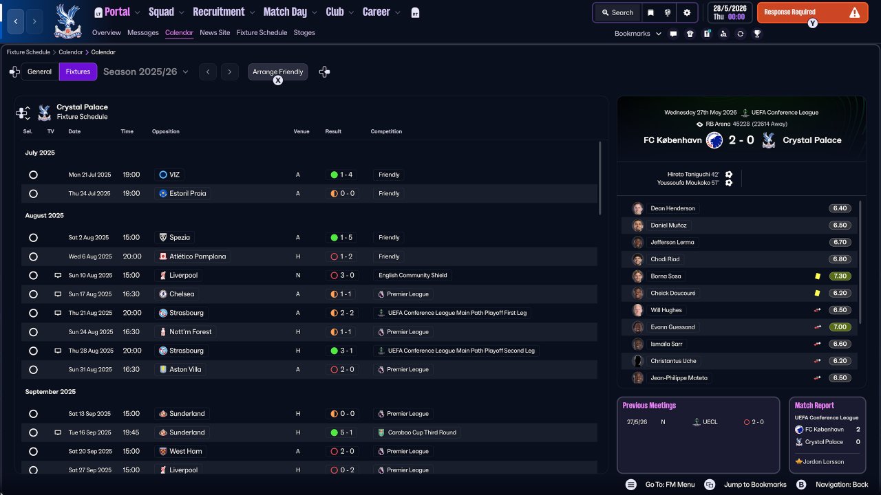Expand the Squad menu dropdown arrow
Image resolution: width=881 pixels, height=495 pixels.
click(x=182, y=12)
